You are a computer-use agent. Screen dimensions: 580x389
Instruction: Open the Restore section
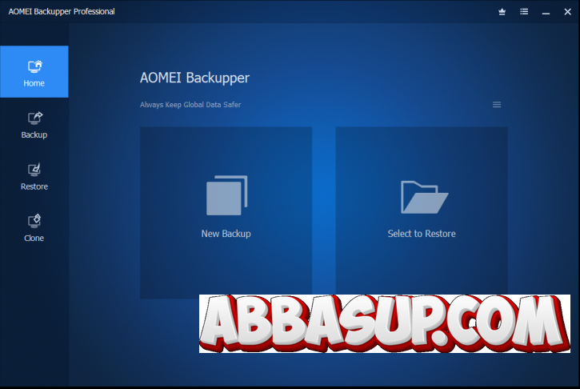click(x=34, y=177)
